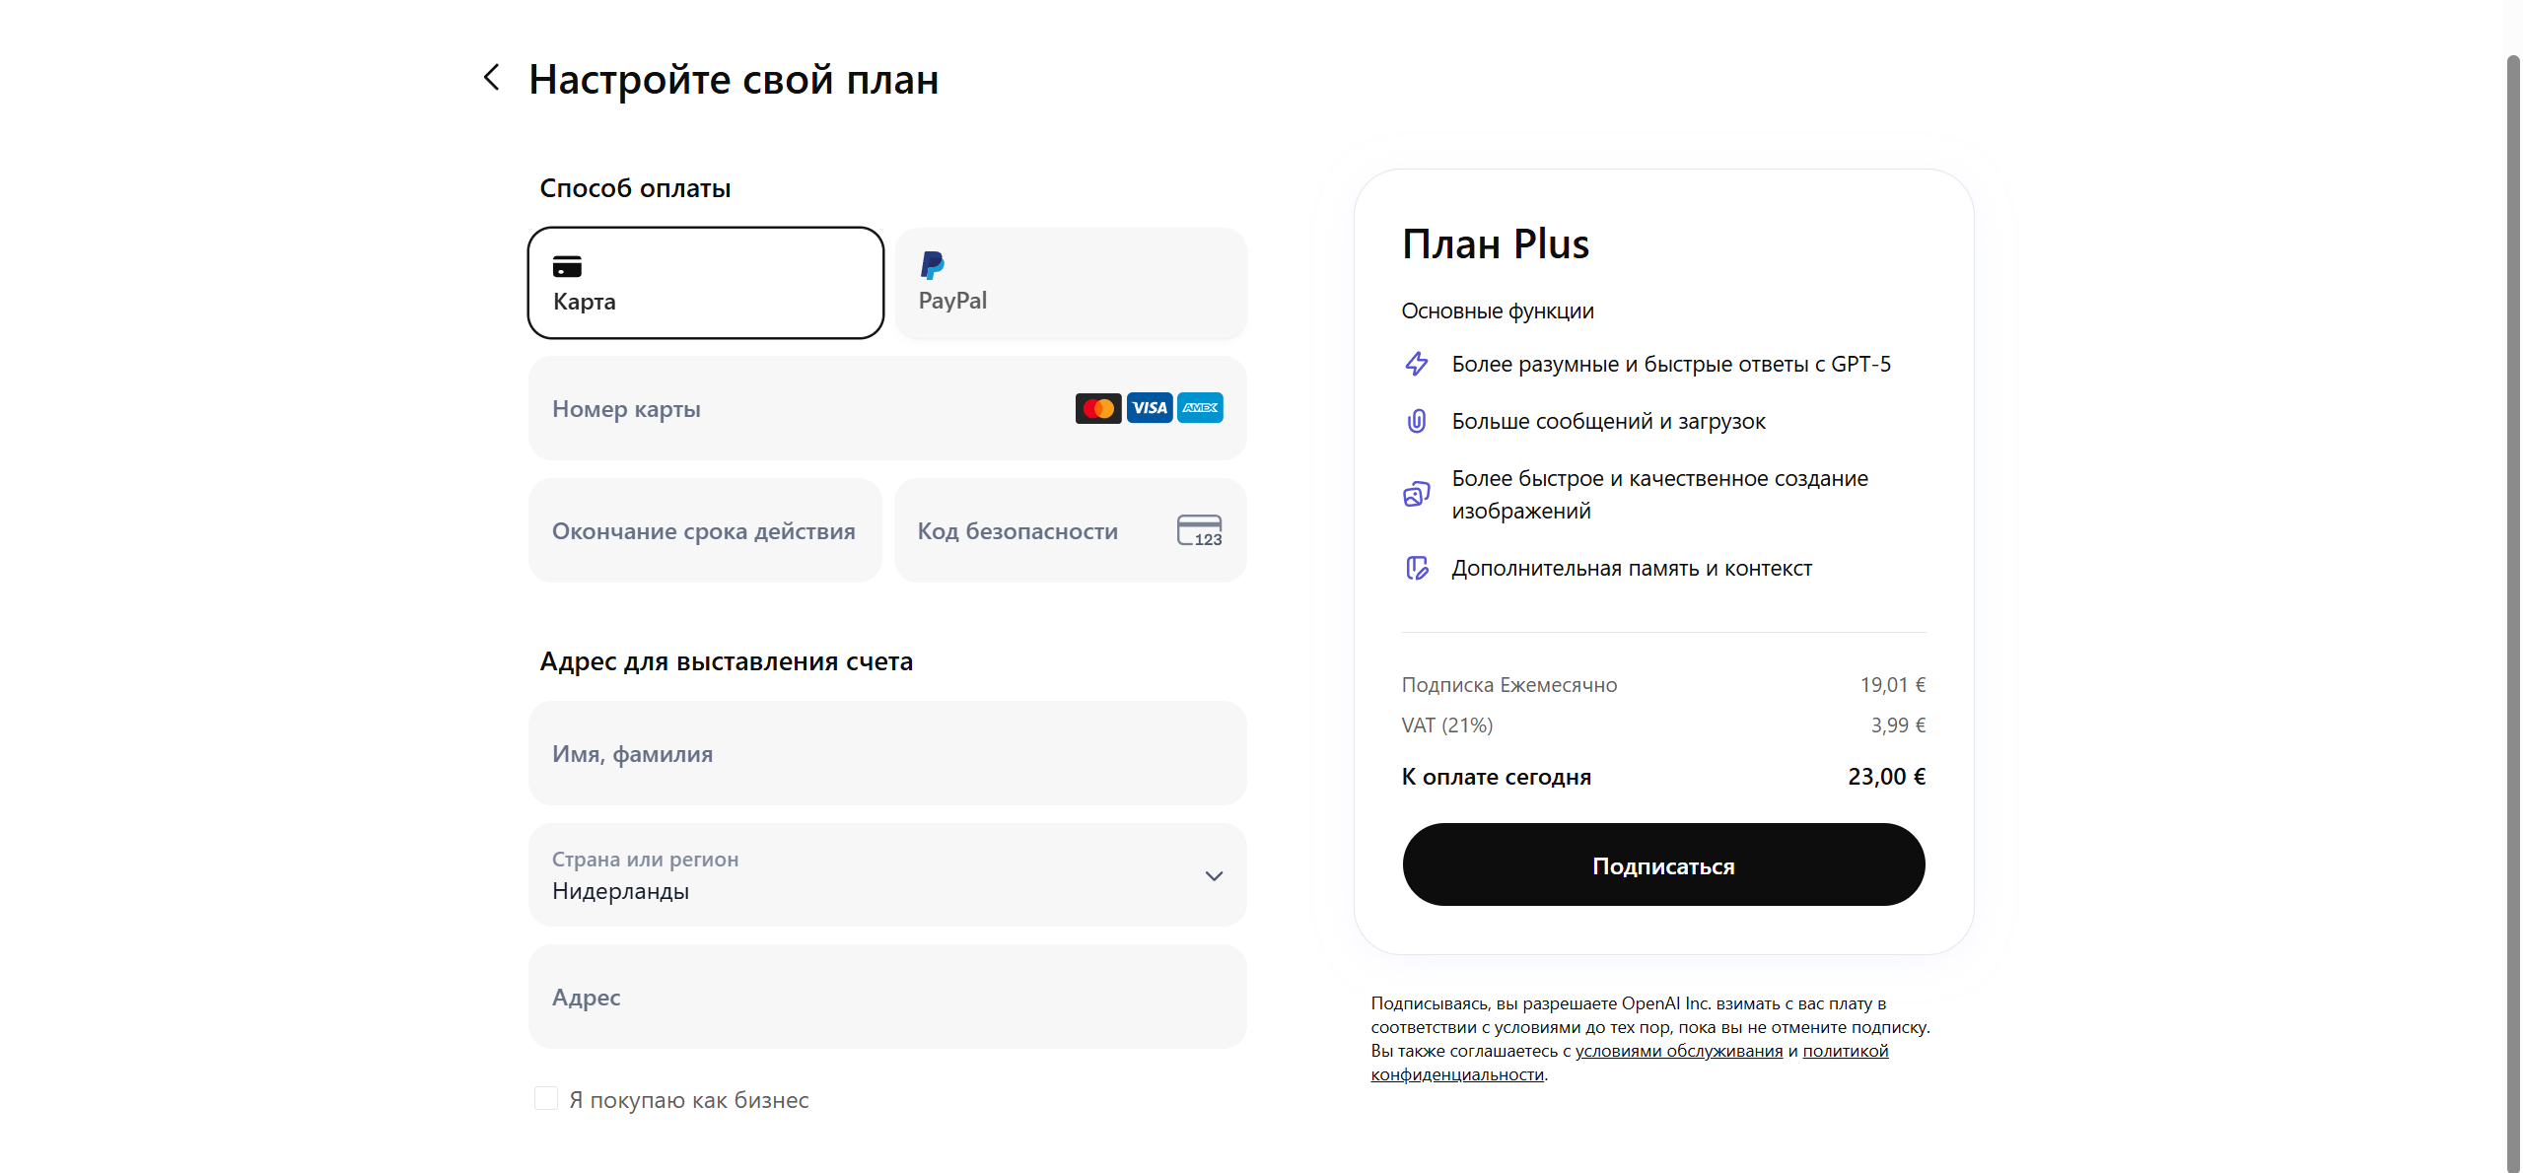Screen dimensions: 2523x1173
Task: Open 'условиями обслуживания' link
Action: [1678, 1051]
